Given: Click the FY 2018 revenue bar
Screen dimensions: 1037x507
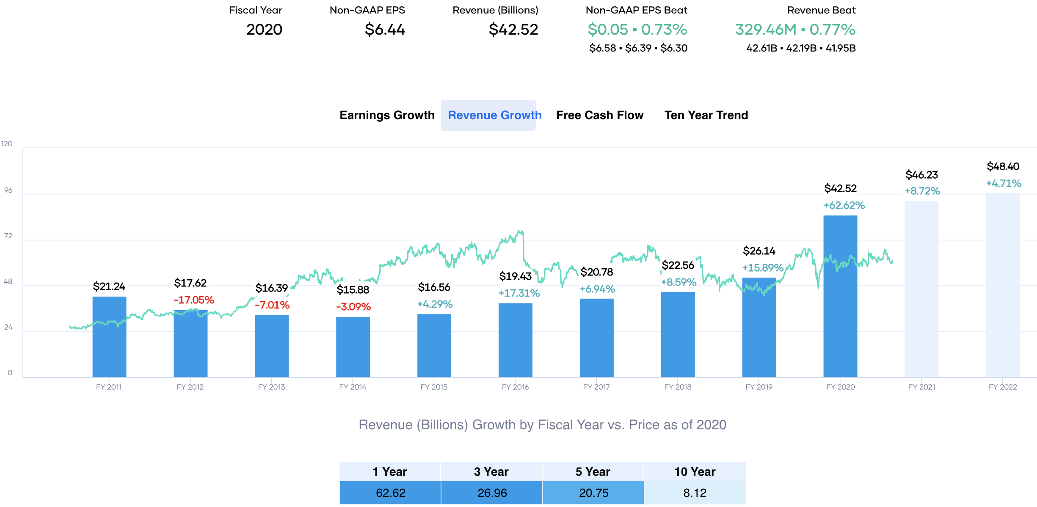Looking at the screenshot, I should pos(678,334).
